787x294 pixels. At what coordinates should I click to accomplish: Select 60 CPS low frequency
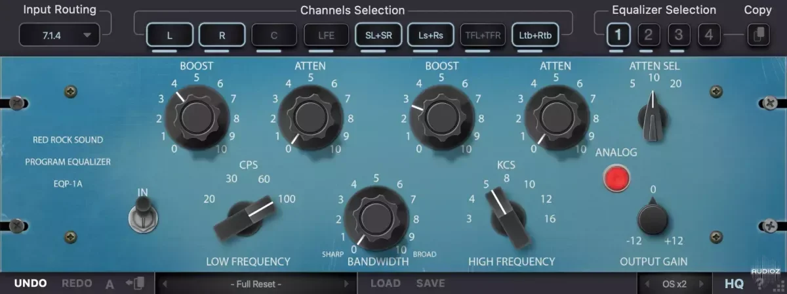[x=264, y=178]
